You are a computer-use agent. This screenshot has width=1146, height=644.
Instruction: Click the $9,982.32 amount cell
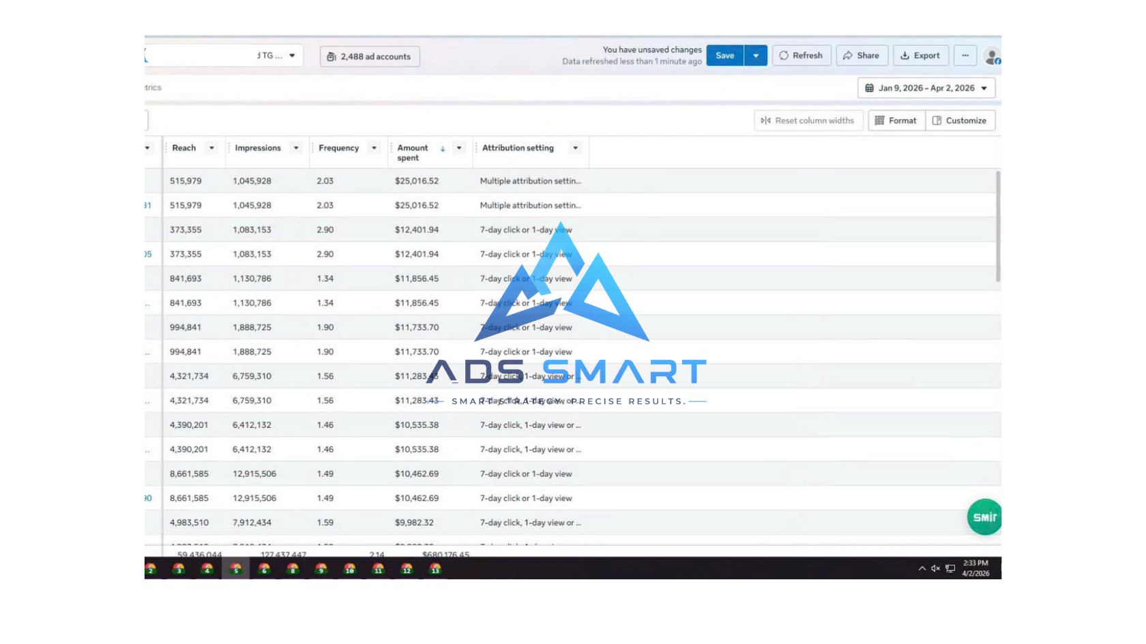(414, 523)
